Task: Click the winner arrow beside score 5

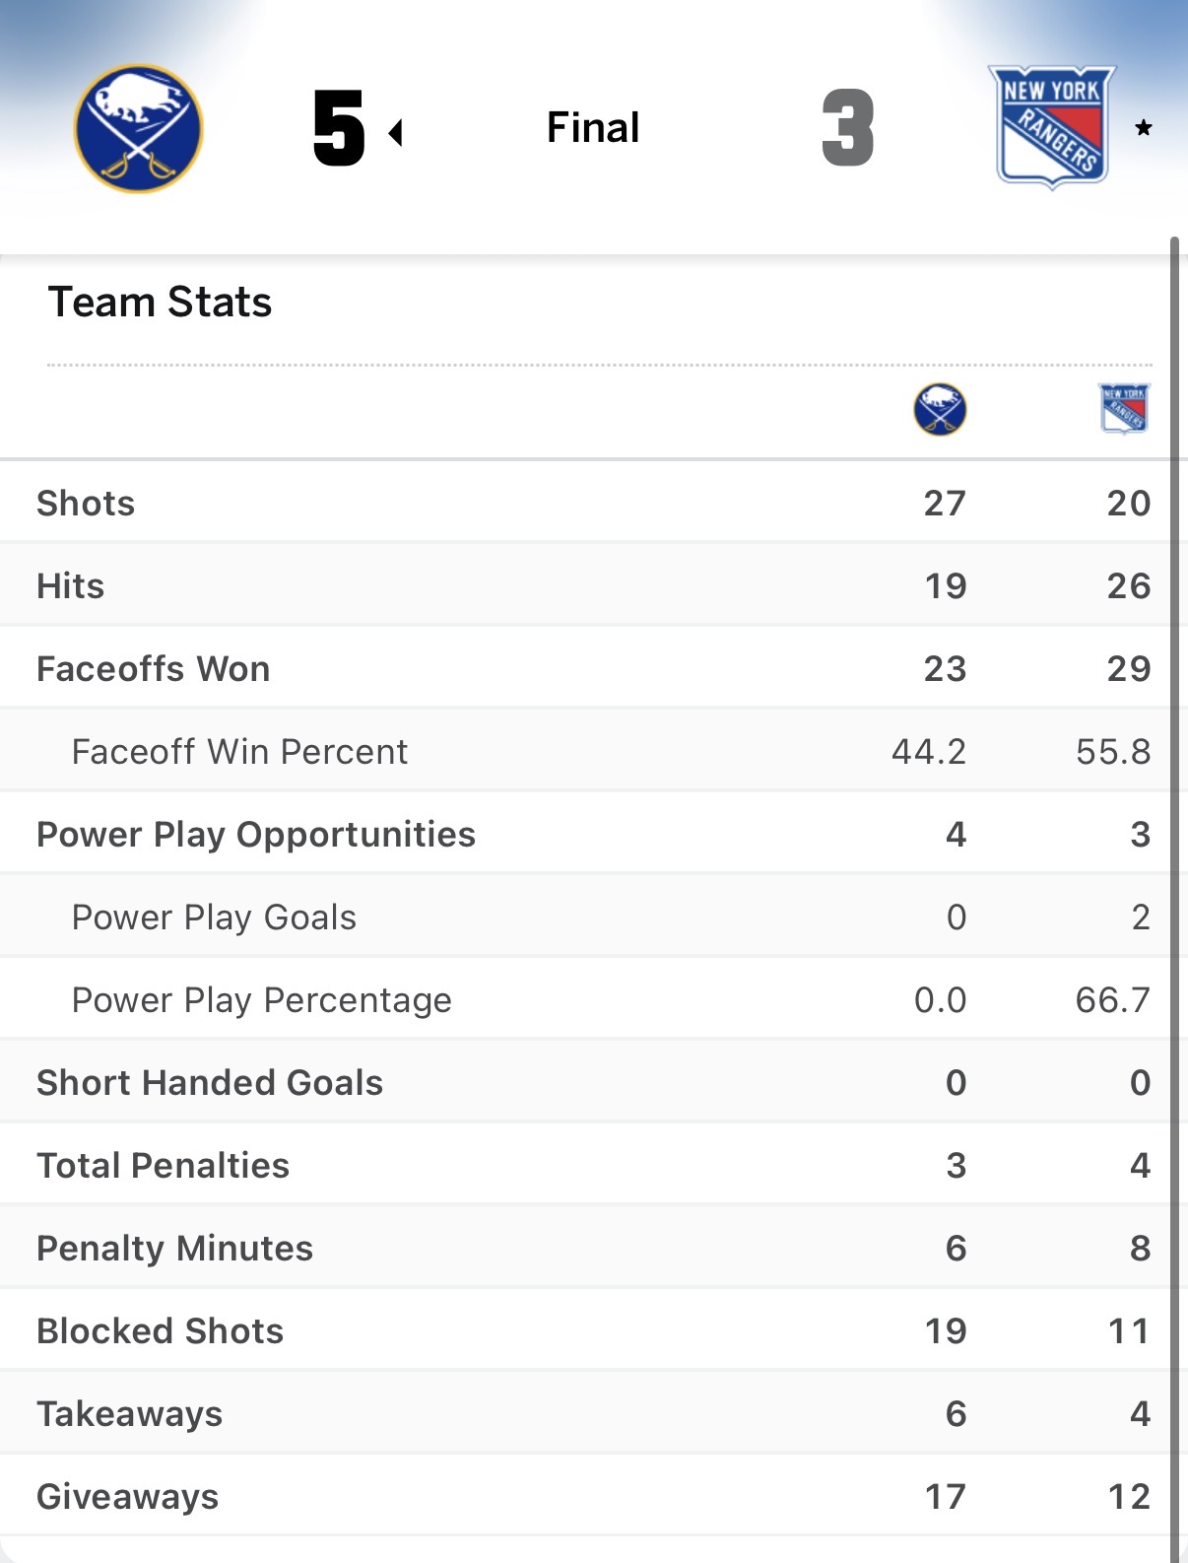Action: tap(396, 132)
